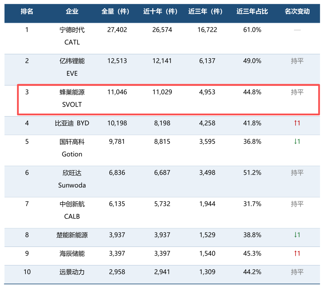Image resolution: width=324 pixels, height=288 pixels.
Task: Click the value 6,137
Action: point(207,61)
